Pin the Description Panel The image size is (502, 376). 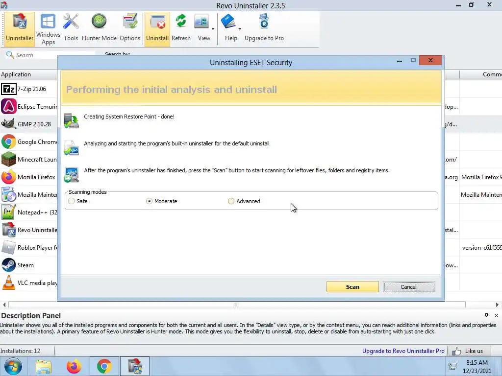pos(486,316)
